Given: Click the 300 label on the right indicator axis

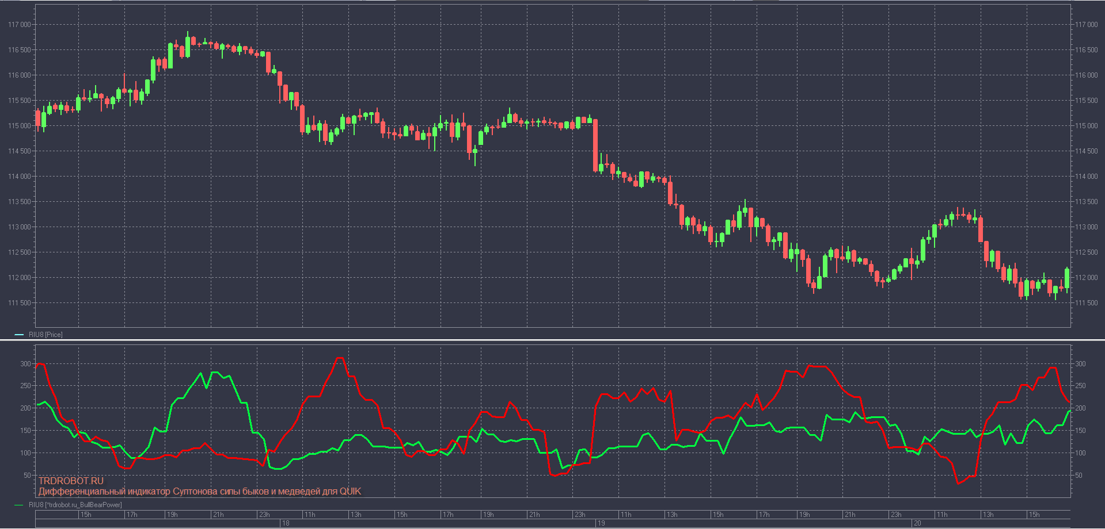Looking at the screenshot, I should pyautogui.click(x=1081, y=364).
